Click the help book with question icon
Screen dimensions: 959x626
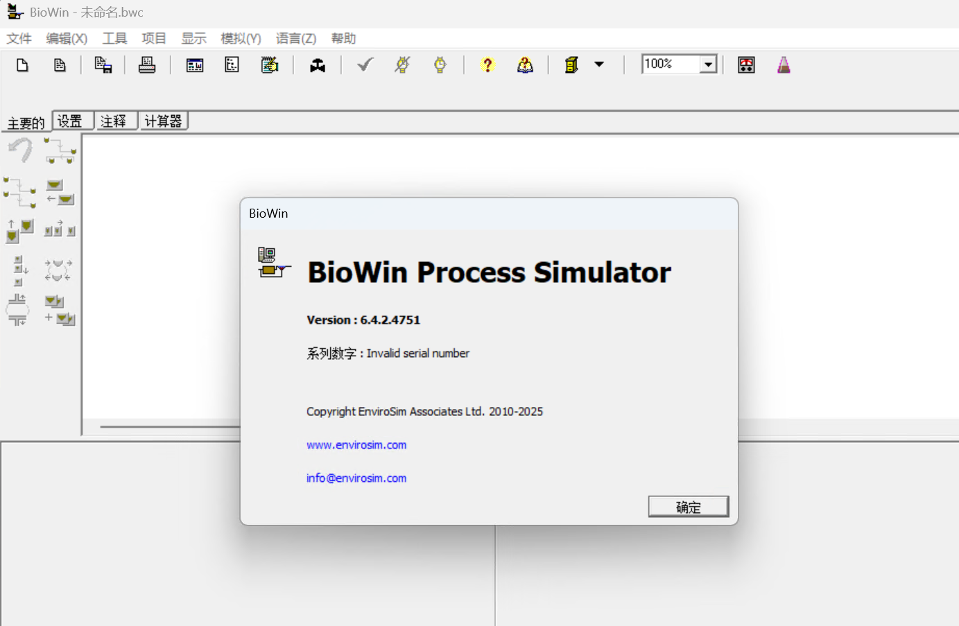(x=526, y=65)
